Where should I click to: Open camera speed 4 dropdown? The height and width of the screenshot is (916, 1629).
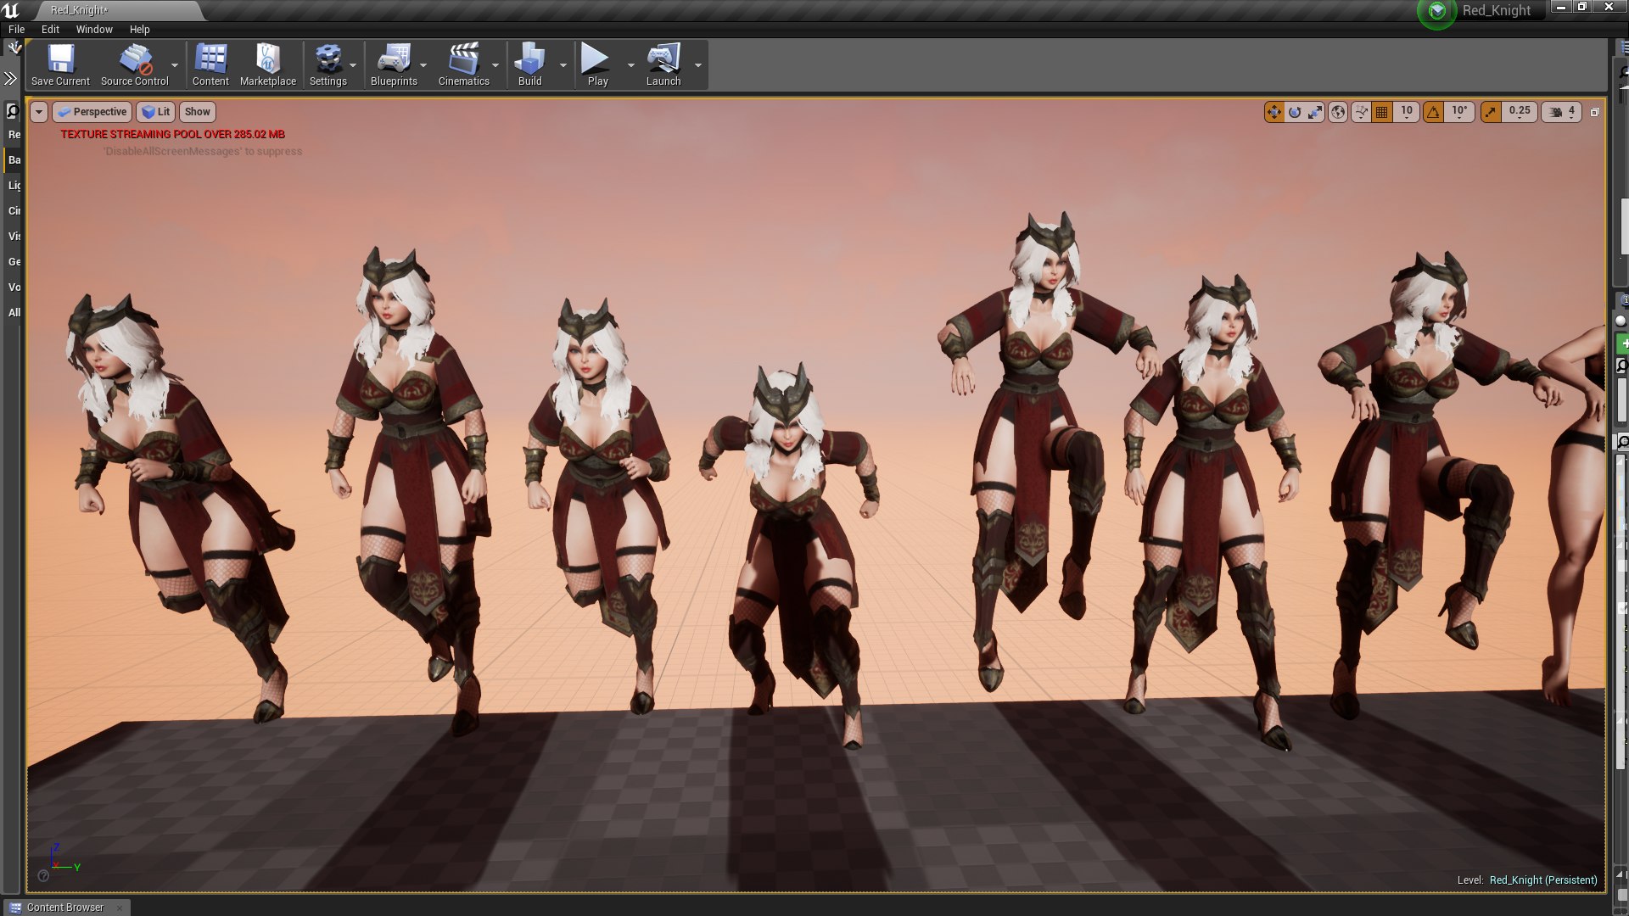point(1562,112)
